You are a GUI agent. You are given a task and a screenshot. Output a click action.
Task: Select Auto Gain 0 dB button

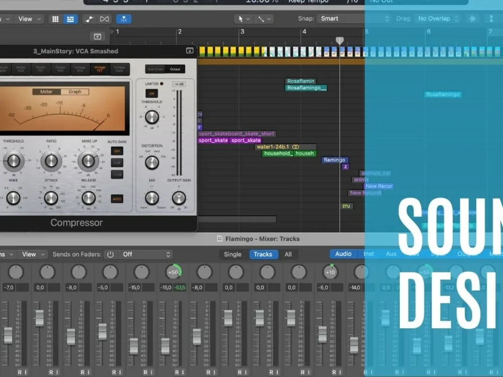click(117, 163)
